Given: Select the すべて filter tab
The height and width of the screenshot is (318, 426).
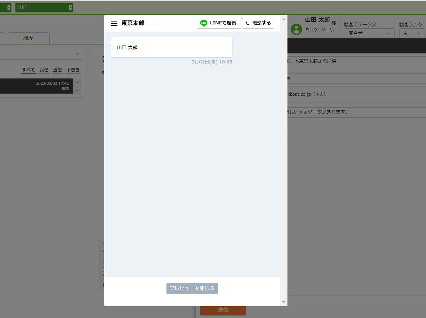Looking at the screenshot, I should pos(29,70).
